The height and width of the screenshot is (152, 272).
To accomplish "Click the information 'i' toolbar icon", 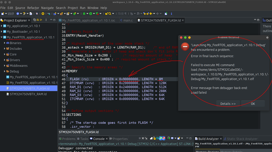I will (171, 14).
